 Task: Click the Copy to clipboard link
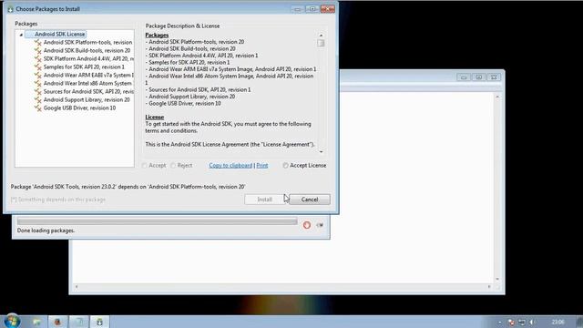pos(230,166)
